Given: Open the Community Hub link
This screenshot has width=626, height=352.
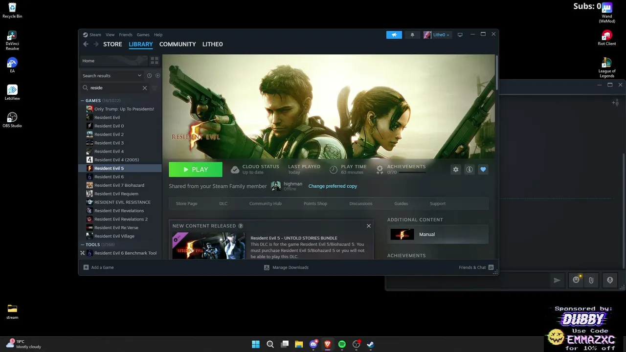Looking at the screenshot, I should [x=266, y=203].
